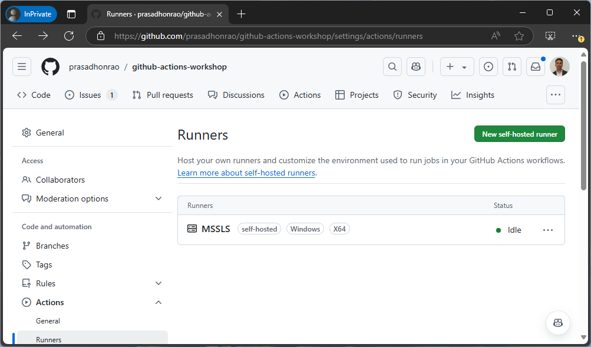Click prasadhonrao owner link
The image size is (591, 347).
[x=94, y=67]
